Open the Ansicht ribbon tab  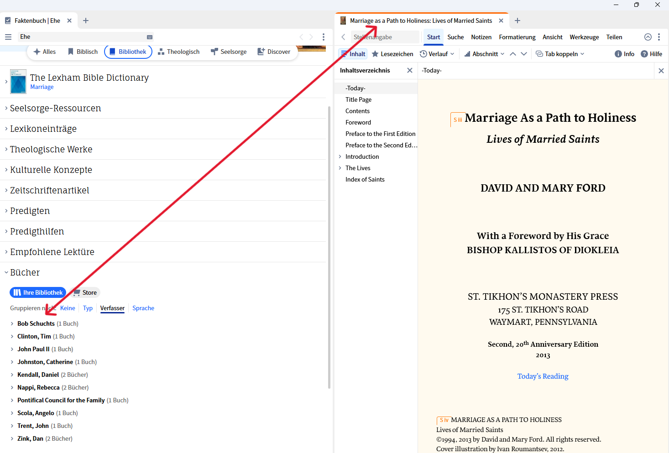[553, 37]
